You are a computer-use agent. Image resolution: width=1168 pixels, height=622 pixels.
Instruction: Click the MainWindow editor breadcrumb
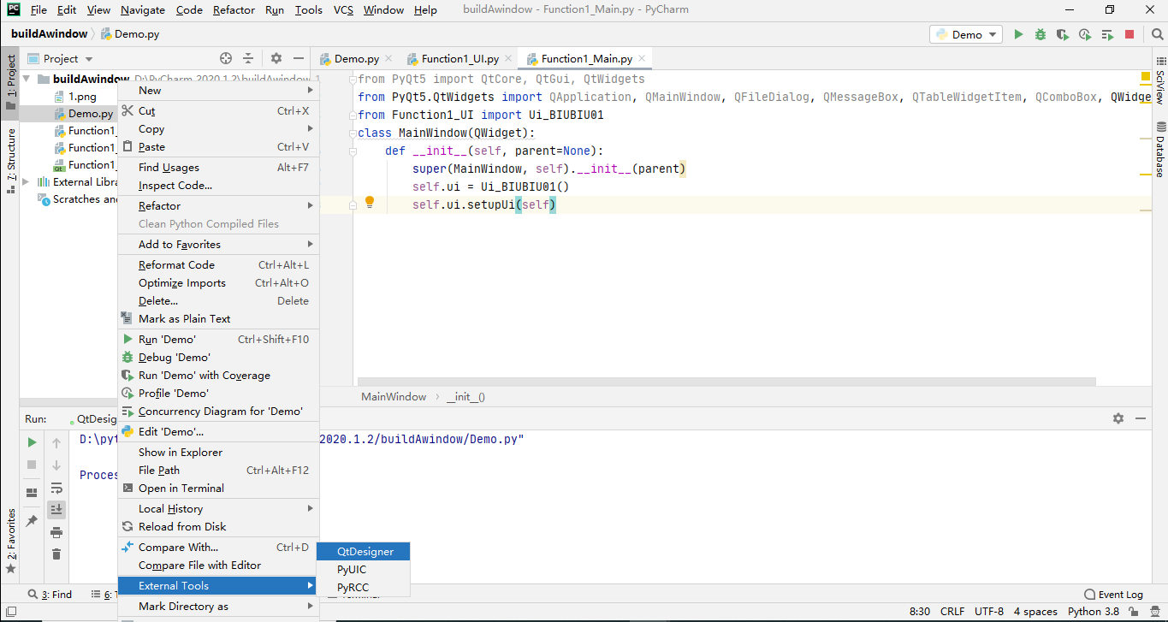click(394, 397)
